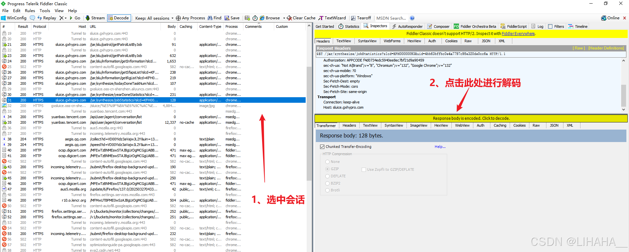Image resolution: width=629 pixels, height=252 pixels.
Task: Click Clear Cache in the toolbar
Action: pos(301,18)
